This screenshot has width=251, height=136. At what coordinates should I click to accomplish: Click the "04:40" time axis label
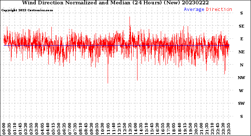[x=48, y=129]
